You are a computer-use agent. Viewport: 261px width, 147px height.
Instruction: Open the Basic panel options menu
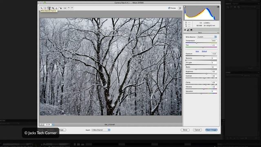[218, 33]
